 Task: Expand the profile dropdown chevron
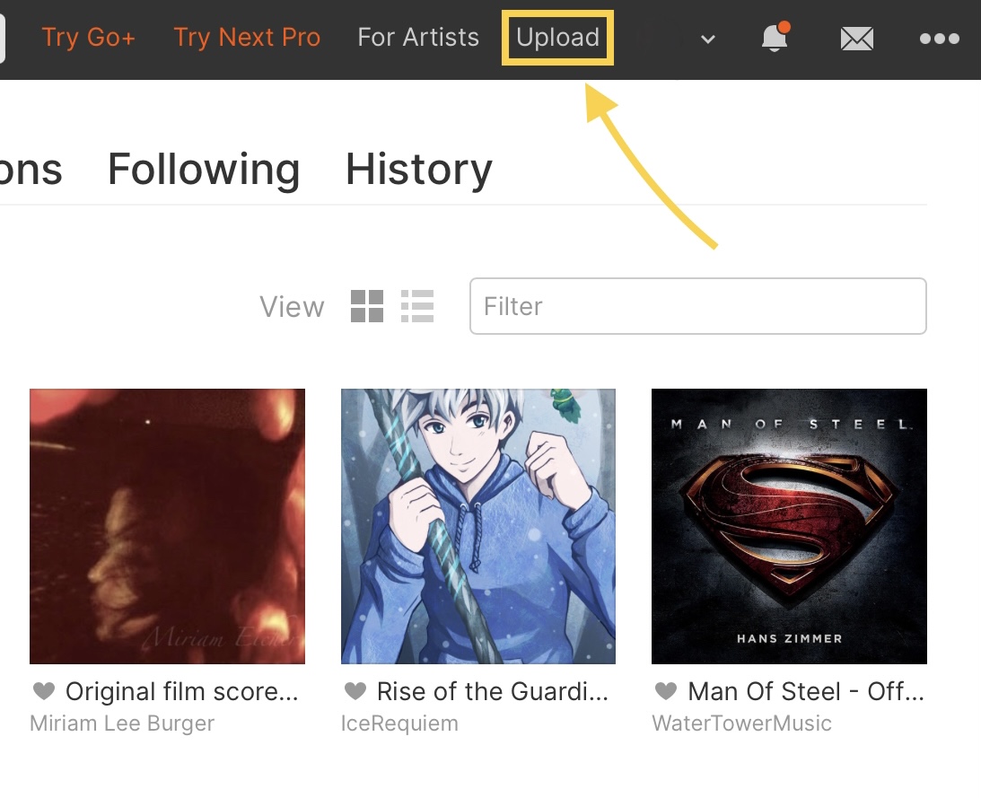click(x=707, y=39)
